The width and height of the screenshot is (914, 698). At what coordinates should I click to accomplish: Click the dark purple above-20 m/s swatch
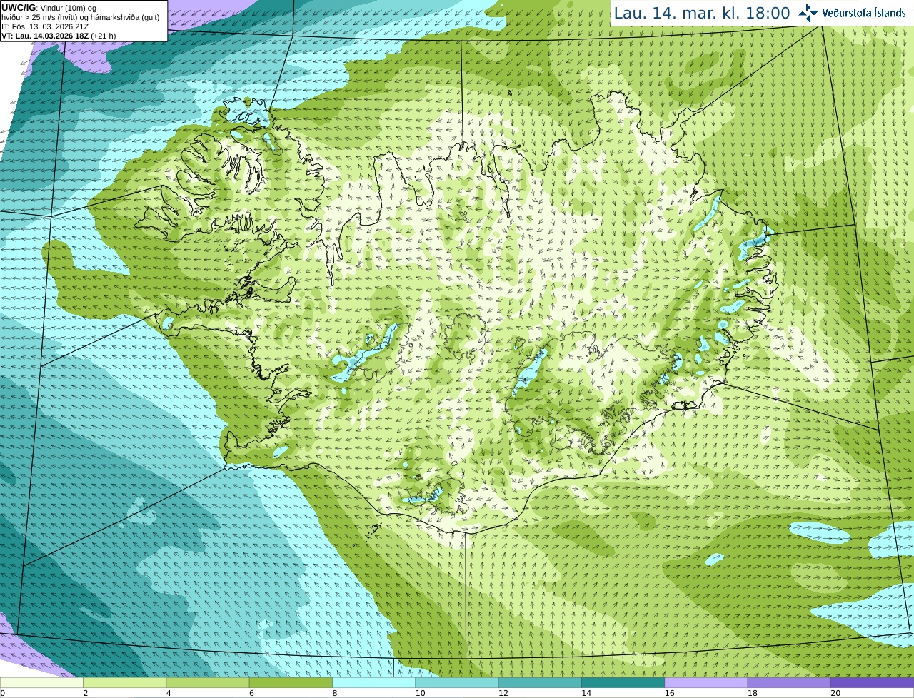(x=872, y=682)
